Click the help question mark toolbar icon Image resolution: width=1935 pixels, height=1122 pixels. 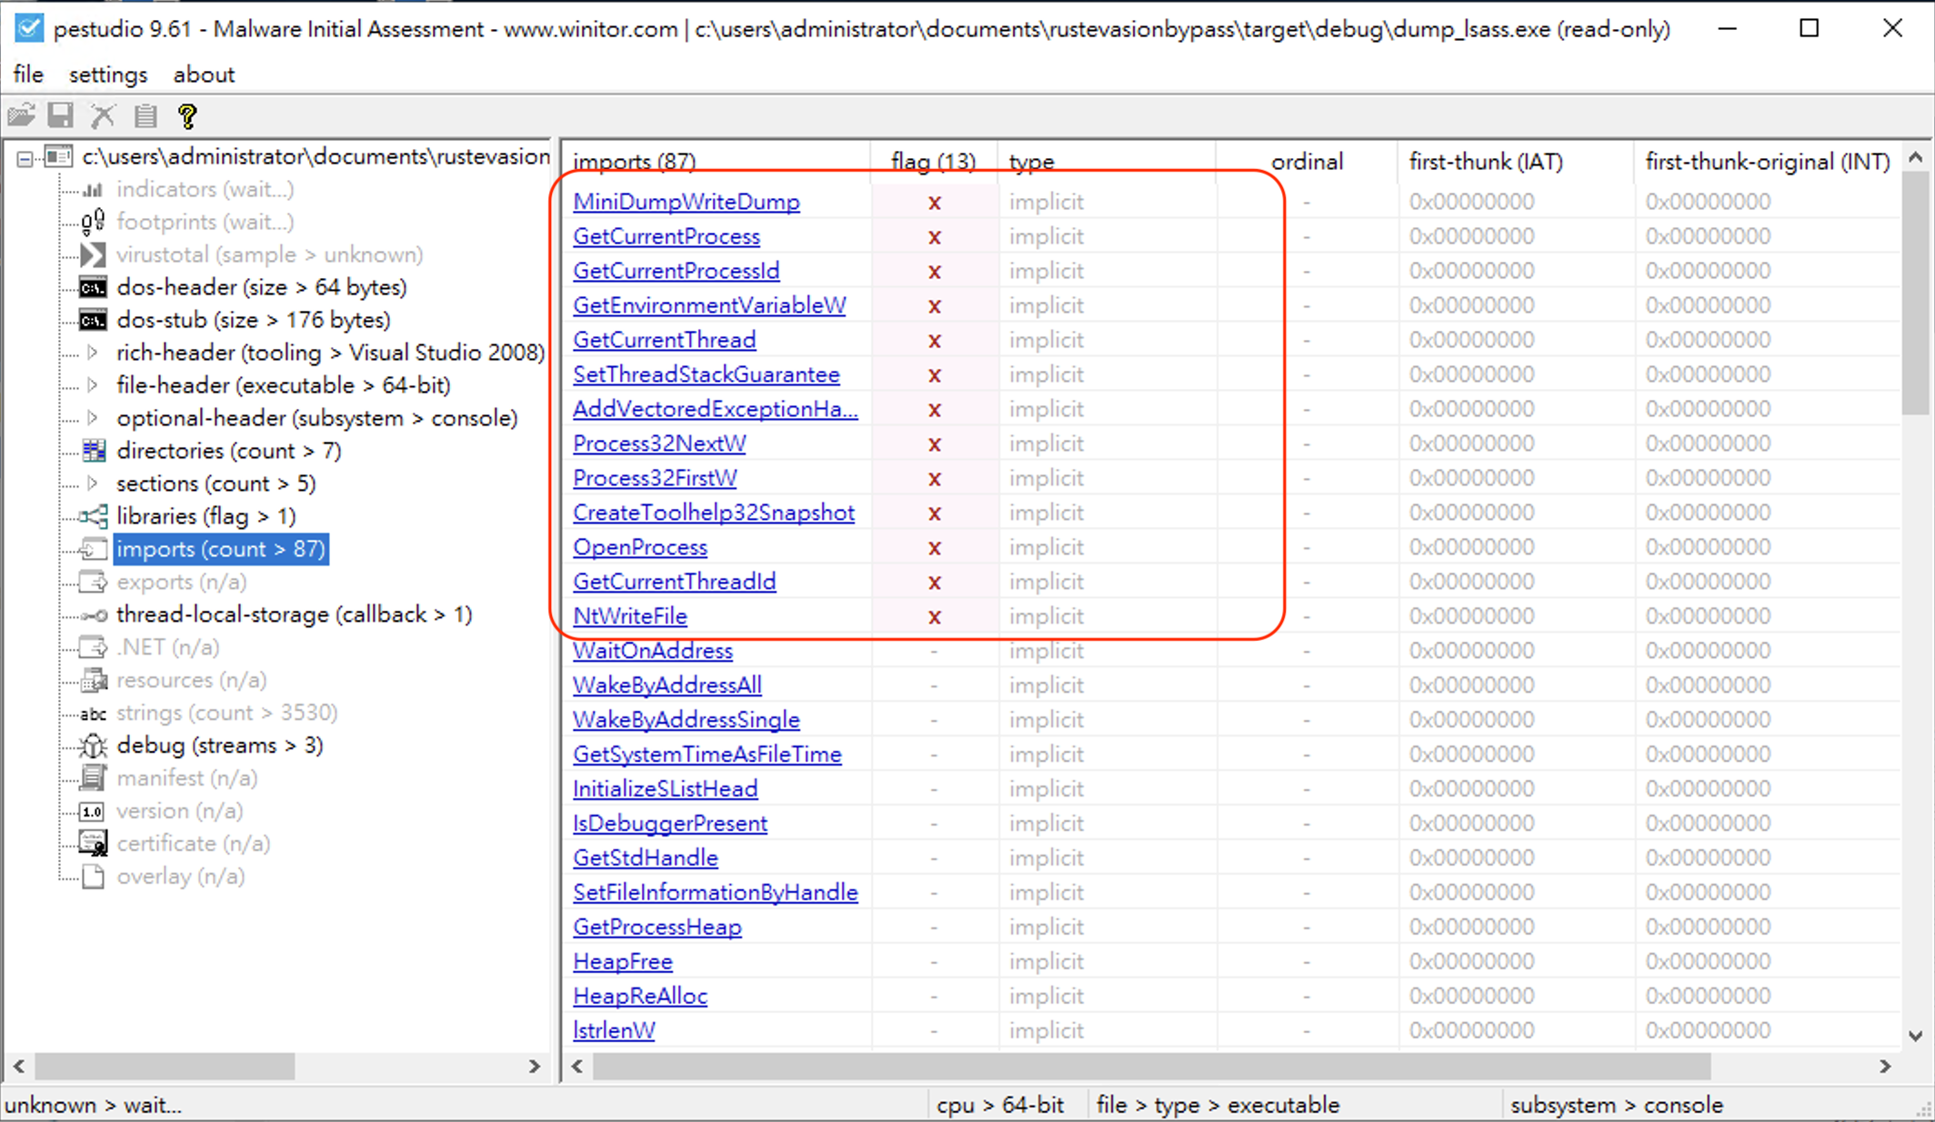pos(187,115)
